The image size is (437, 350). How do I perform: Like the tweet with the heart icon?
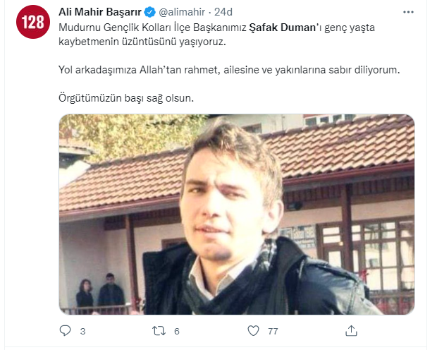pyautogui.click(x=253, y=331)
